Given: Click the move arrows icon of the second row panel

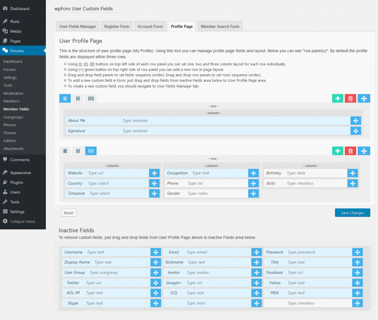Looking at the screenshot, I should (363, 151).
